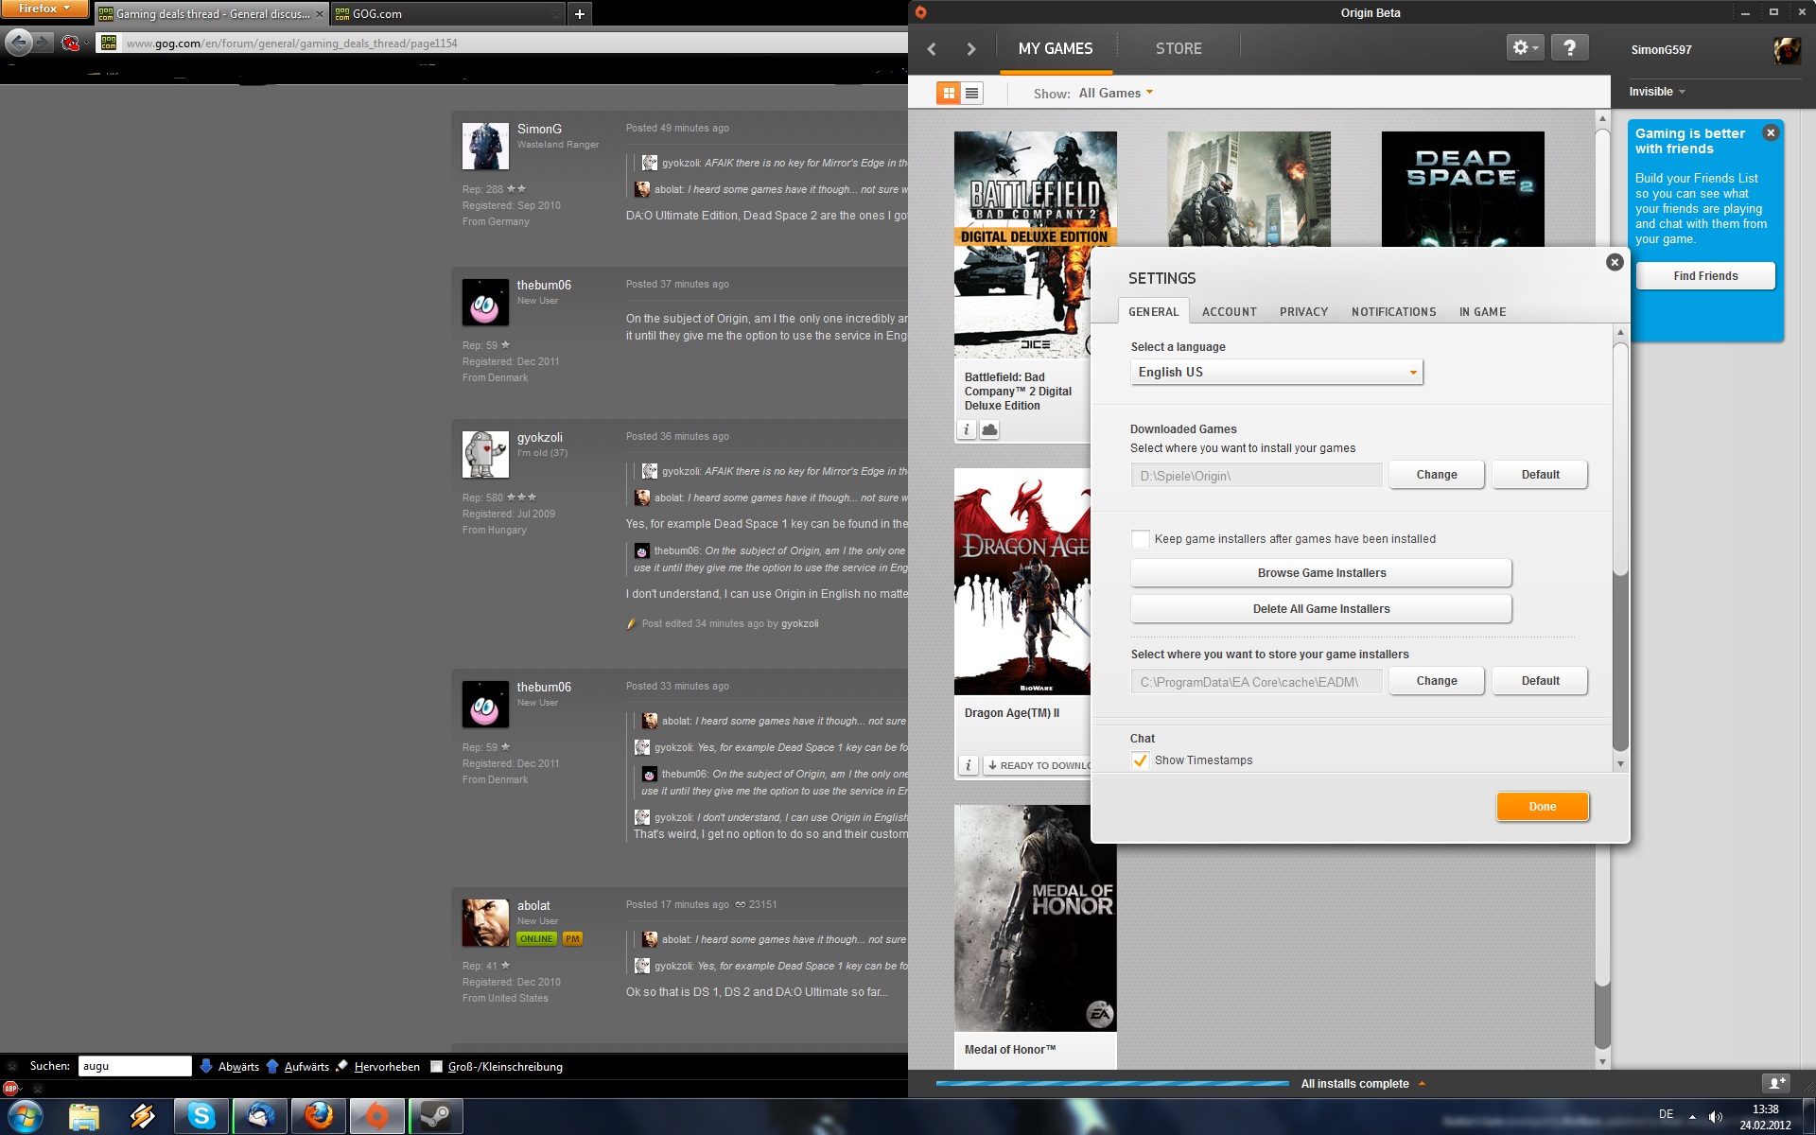Click Browse Game Installers button
The height and width of the screenshot is (1135, 1816).
[x=1321, y=573]
